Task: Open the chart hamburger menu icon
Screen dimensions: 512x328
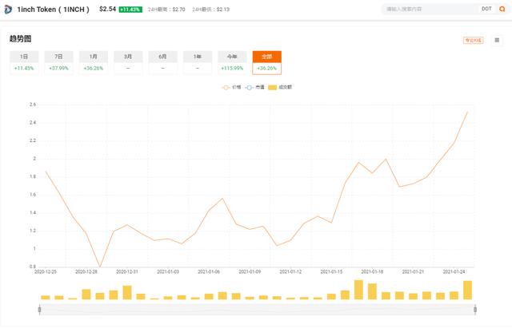Action: [497, 40]
